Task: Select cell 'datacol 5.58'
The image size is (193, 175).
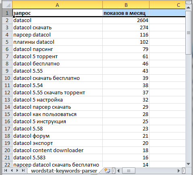Action: point(57,129)
